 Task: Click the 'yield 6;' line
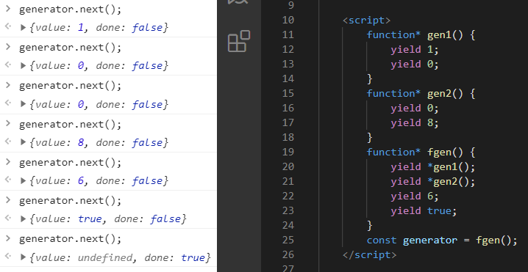(415, 196)
